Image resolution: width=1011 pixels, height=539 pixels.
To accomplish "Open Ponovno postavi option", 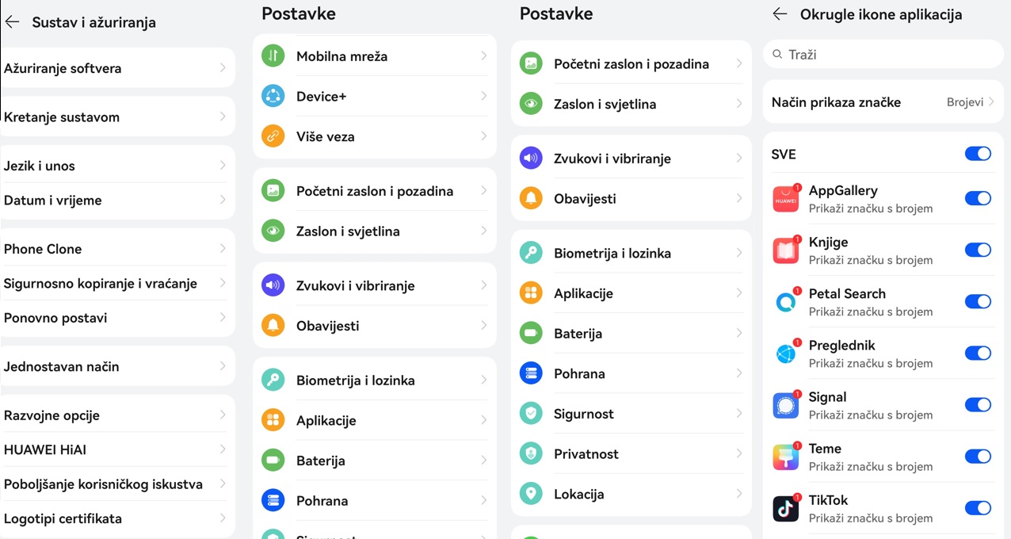I will (117, 318).
